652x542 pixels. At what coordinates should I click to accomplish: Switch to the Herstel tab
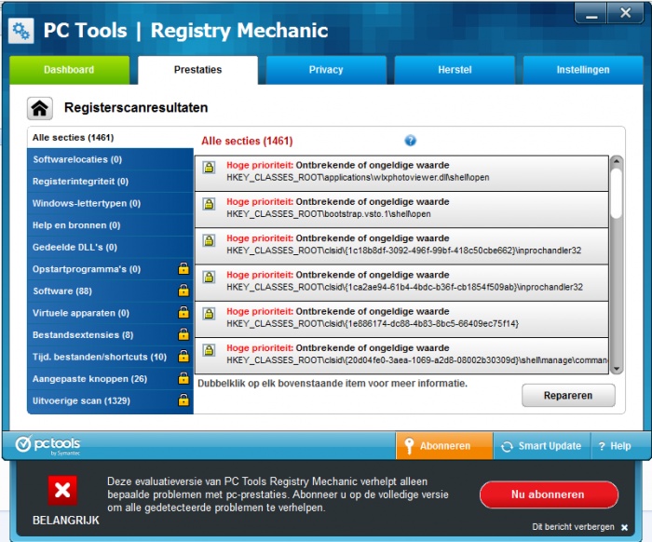[x=455, y=70]
